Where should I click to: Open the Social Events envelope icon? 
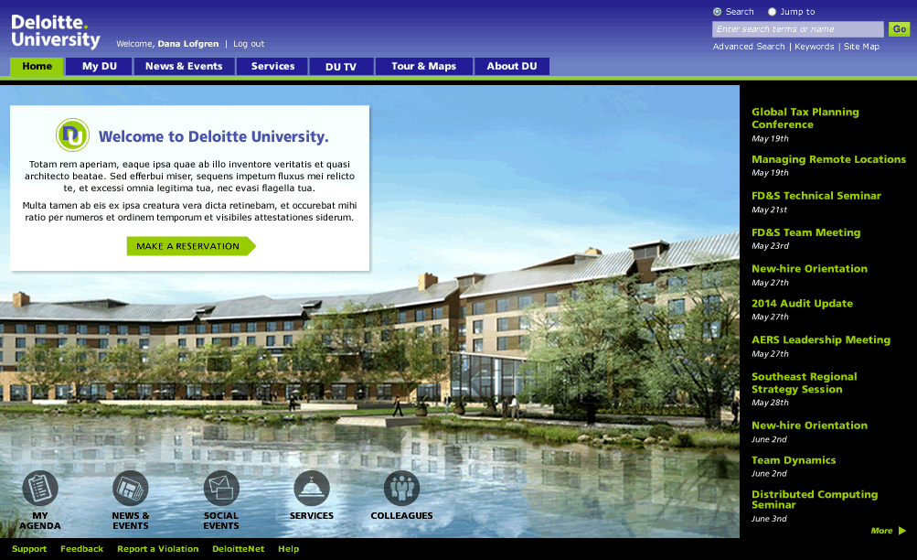pos(221,488)
